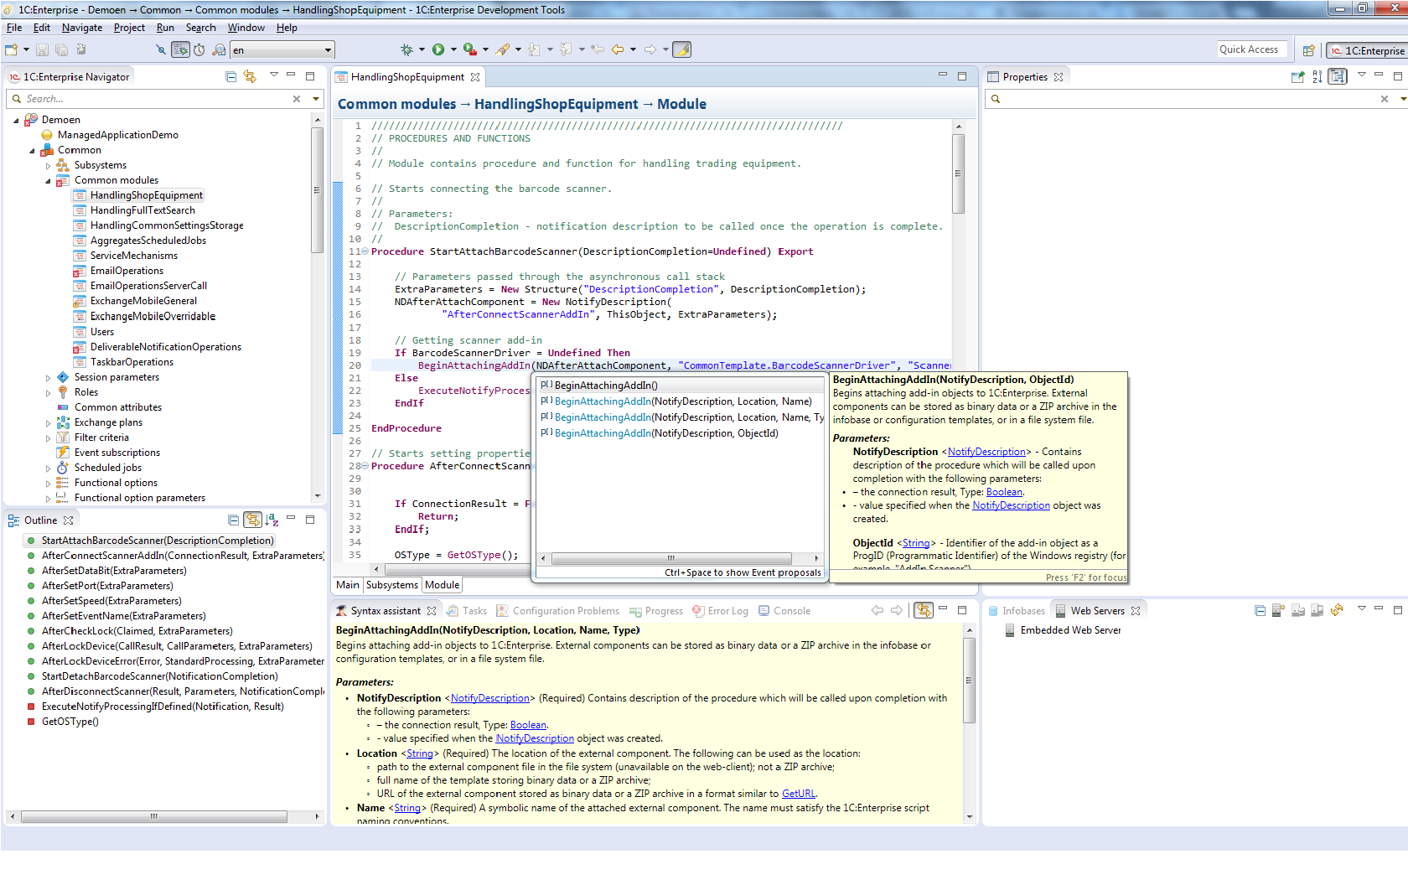This screenshot has height=880, width=1408.
Task: Open the language 'en' combo box
Action: pyautogui.click(x=282, y=50)
